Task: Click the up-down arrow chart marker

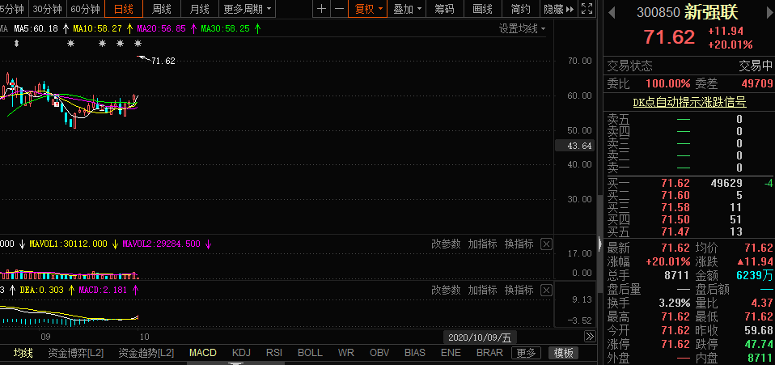Action: (16, 44)
